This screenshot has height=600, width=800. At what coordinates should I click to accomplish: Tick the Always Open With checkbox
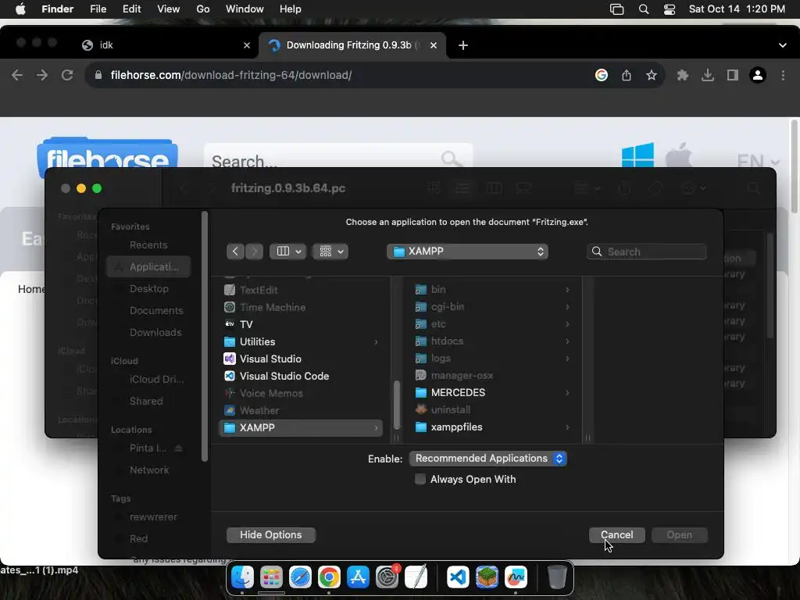[x=420, y=479]
